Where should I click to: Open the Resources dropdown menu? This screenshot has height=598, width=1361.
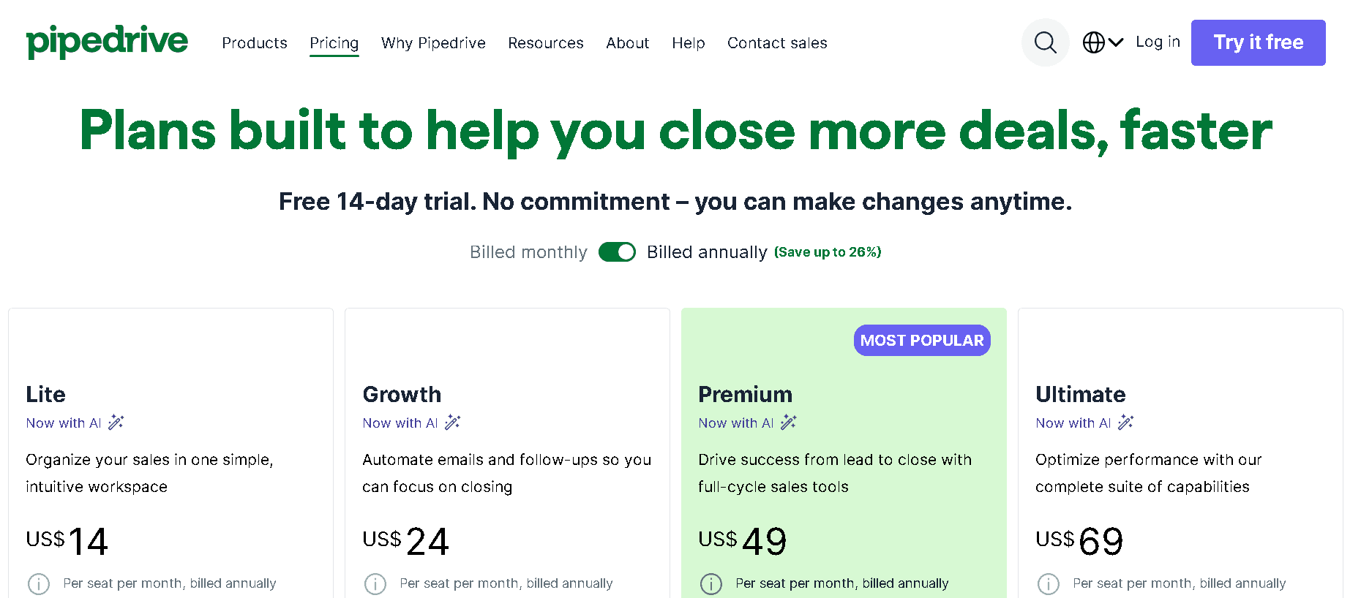[546, 43]
